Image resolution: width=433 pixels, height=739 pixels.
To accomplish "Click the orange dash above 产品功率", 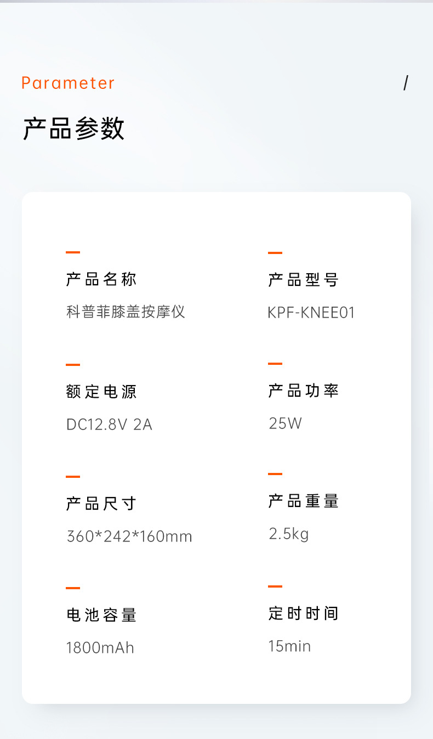I will (x=275, y=363).
